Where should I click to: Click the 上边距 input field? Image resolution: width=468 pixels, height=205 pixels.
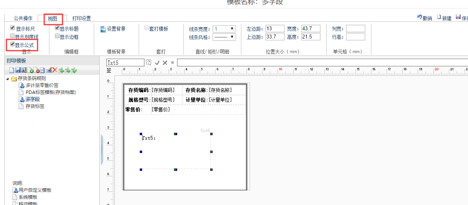275,37
